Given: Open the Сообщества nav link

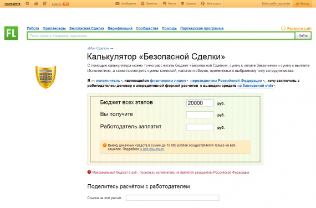Looking at the screenshot, I should pyautogui.click(x=147, y=28).
